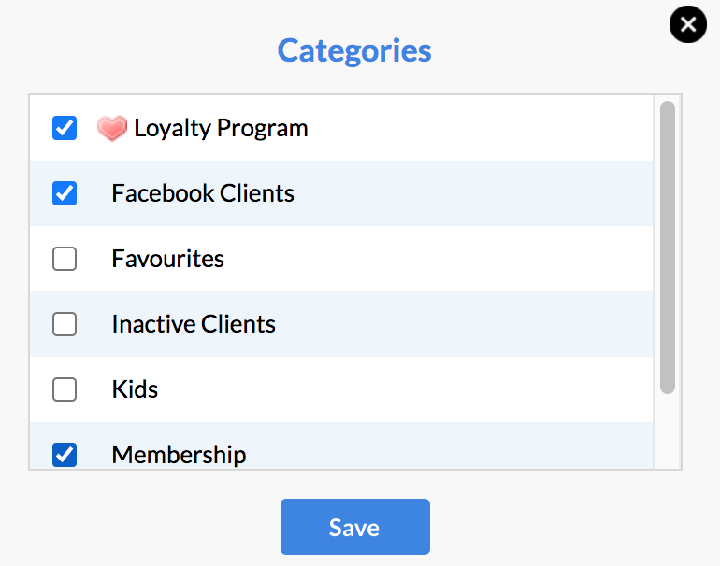Screen dimensions: 720x566
Task: Click the categories list scrollbar thumb
Action: [668, 248]
